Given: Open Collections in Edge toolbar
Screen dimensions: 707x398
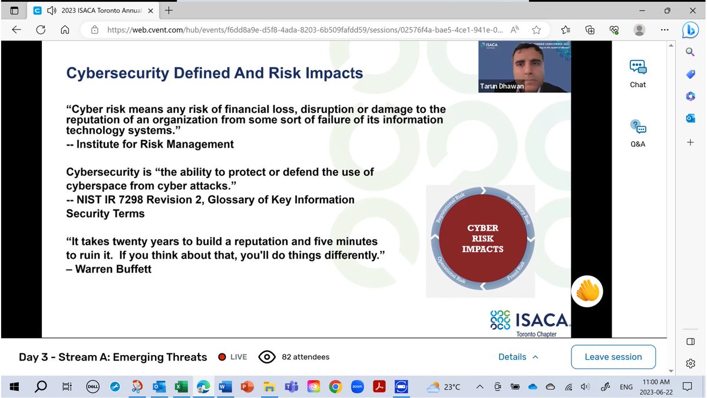Looking at the screenshot, I should coord(590,29).
